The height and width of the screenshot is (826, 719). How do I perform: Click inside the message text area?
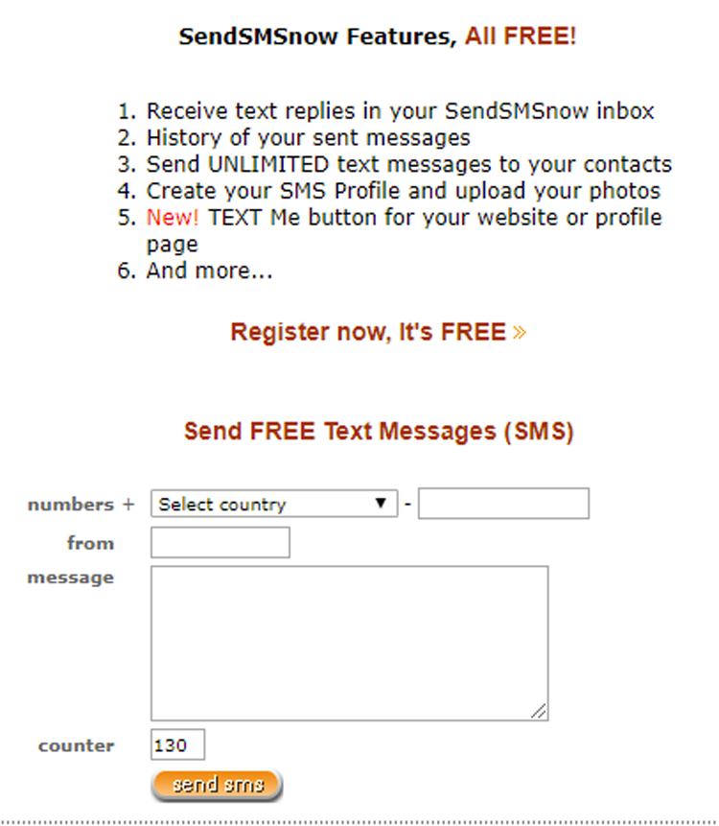[x=349, y=643]
